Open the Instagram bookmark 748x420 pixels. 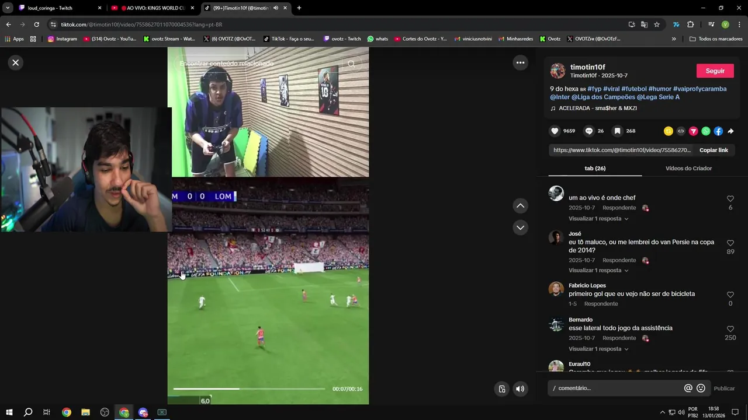click(x=63, y=39)
